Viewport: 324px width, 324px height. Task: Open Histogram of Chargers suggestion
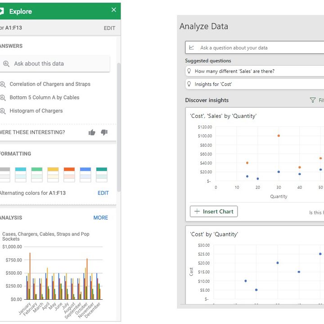coord(36,111)
